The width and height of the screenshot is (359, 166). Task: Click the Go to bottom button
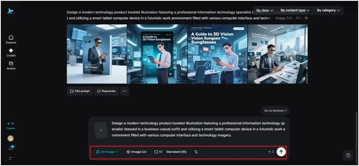pyautogui.click(x=275, y=111)
